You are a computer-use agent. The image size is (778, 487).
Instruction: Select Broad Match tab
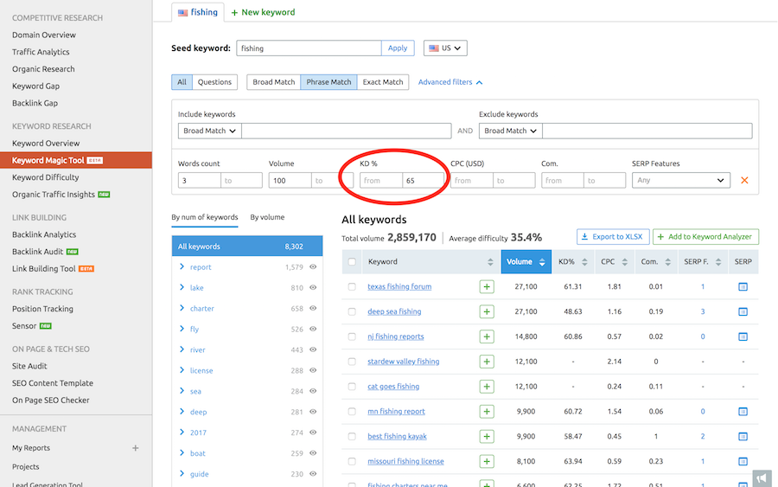[x=273, y=82]
